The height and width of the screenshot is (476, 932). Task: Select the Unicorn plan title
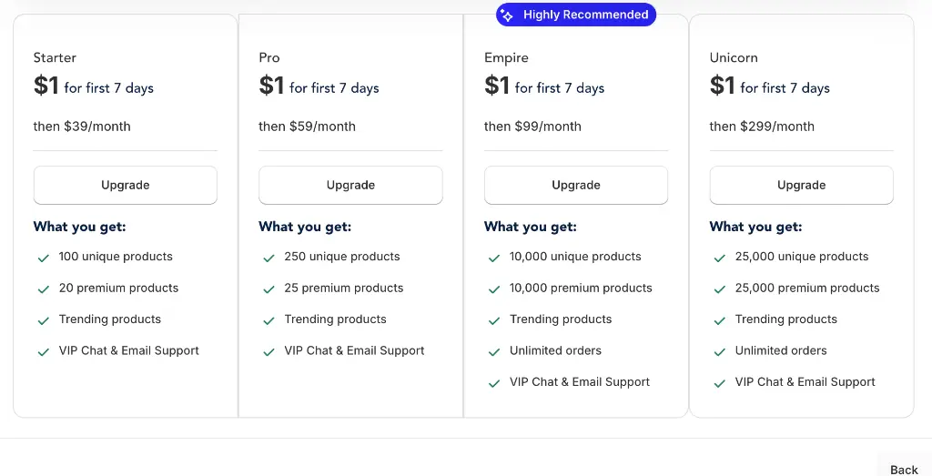734,57
